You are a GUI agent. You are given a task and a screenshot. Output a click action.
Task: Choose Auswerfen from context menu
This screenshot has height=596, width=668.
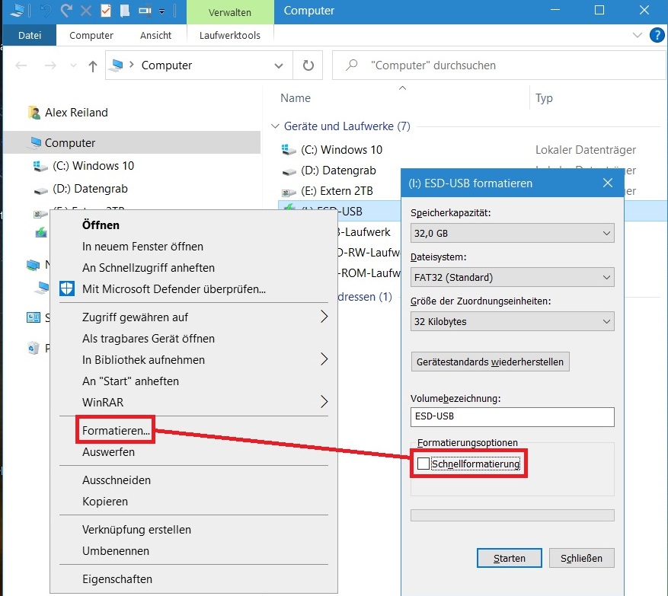[x=194, y=451]
